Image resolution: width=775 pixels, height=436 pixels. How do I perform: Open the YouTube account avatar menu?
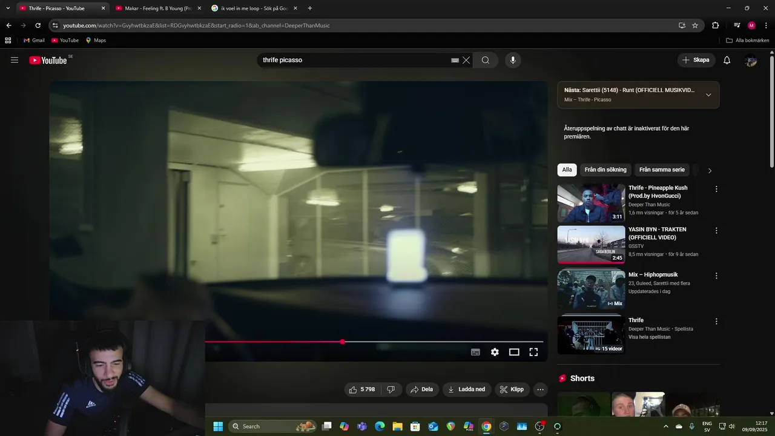coord(751,60)
